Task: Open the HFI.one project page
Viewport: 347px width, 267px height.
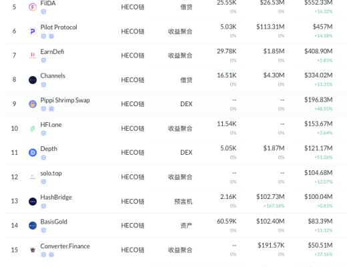Action: (x=51, y=125)
